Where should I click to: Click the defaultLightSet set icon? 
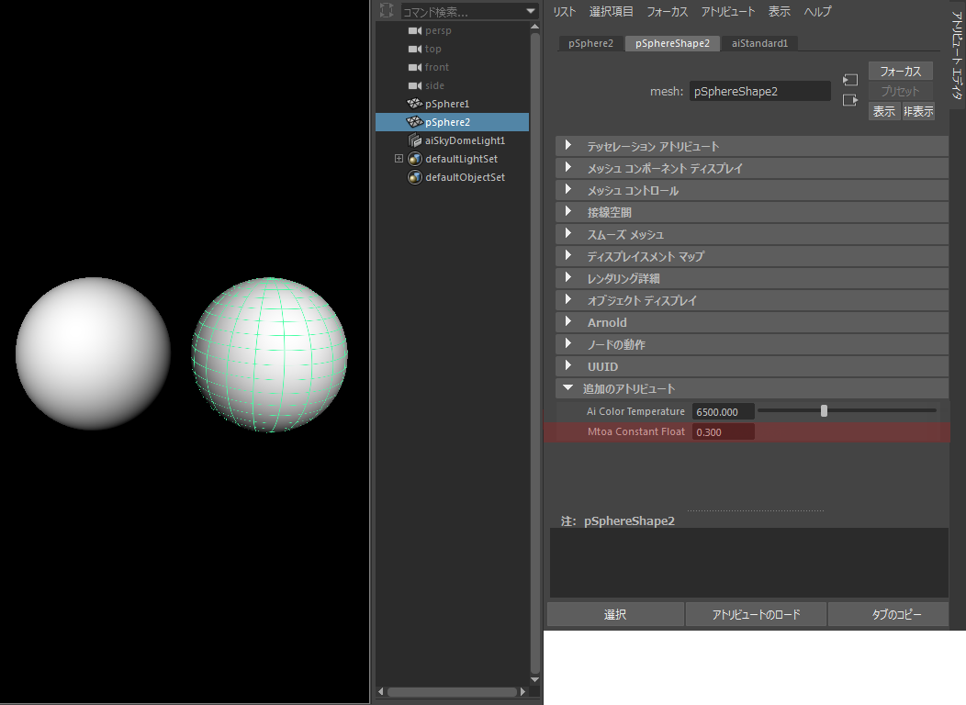click(x=415, y=159)
